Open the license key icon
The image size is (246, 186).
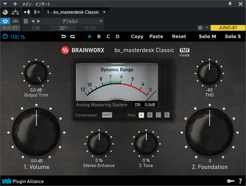point(230,181)
